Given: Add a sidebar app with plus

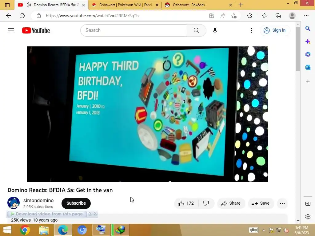Looking at the screenshot, I should click(x=308, y=81).
